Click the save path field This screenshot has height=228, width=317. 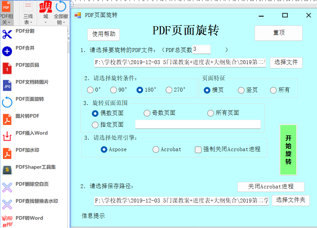point(181,201)
